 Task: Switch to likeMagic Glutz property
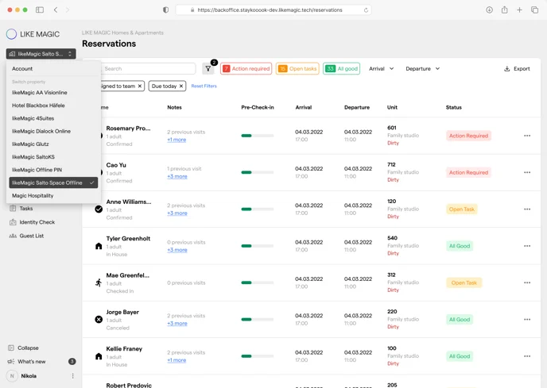tap(30, 144)
